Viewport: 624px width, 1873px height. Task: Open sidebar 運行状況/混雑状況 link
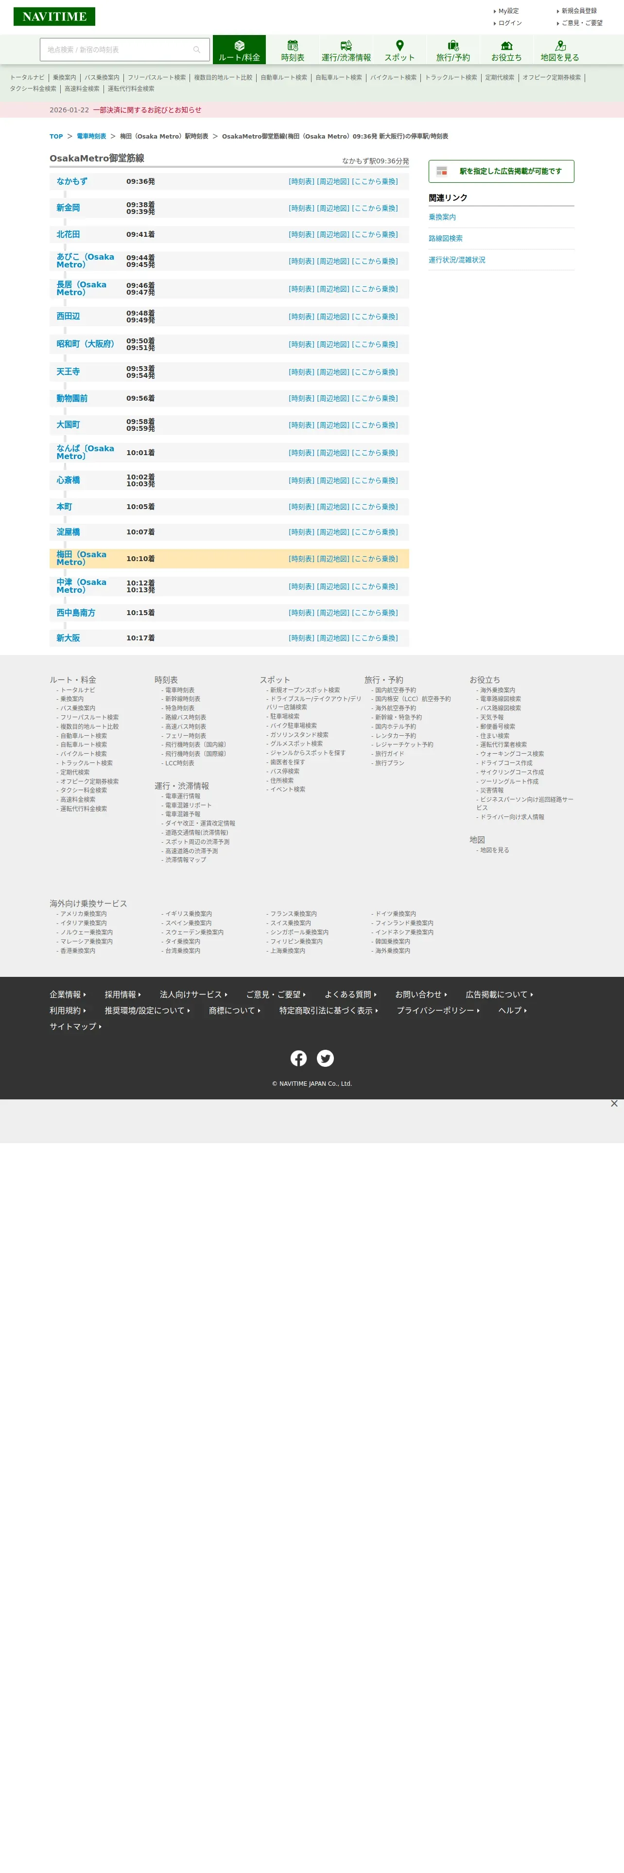point(456,260)
